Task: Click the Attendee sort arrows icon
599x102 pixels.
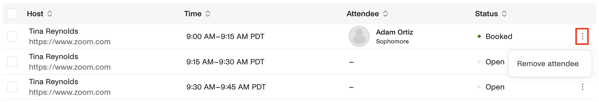Action: tap(385, 14)
